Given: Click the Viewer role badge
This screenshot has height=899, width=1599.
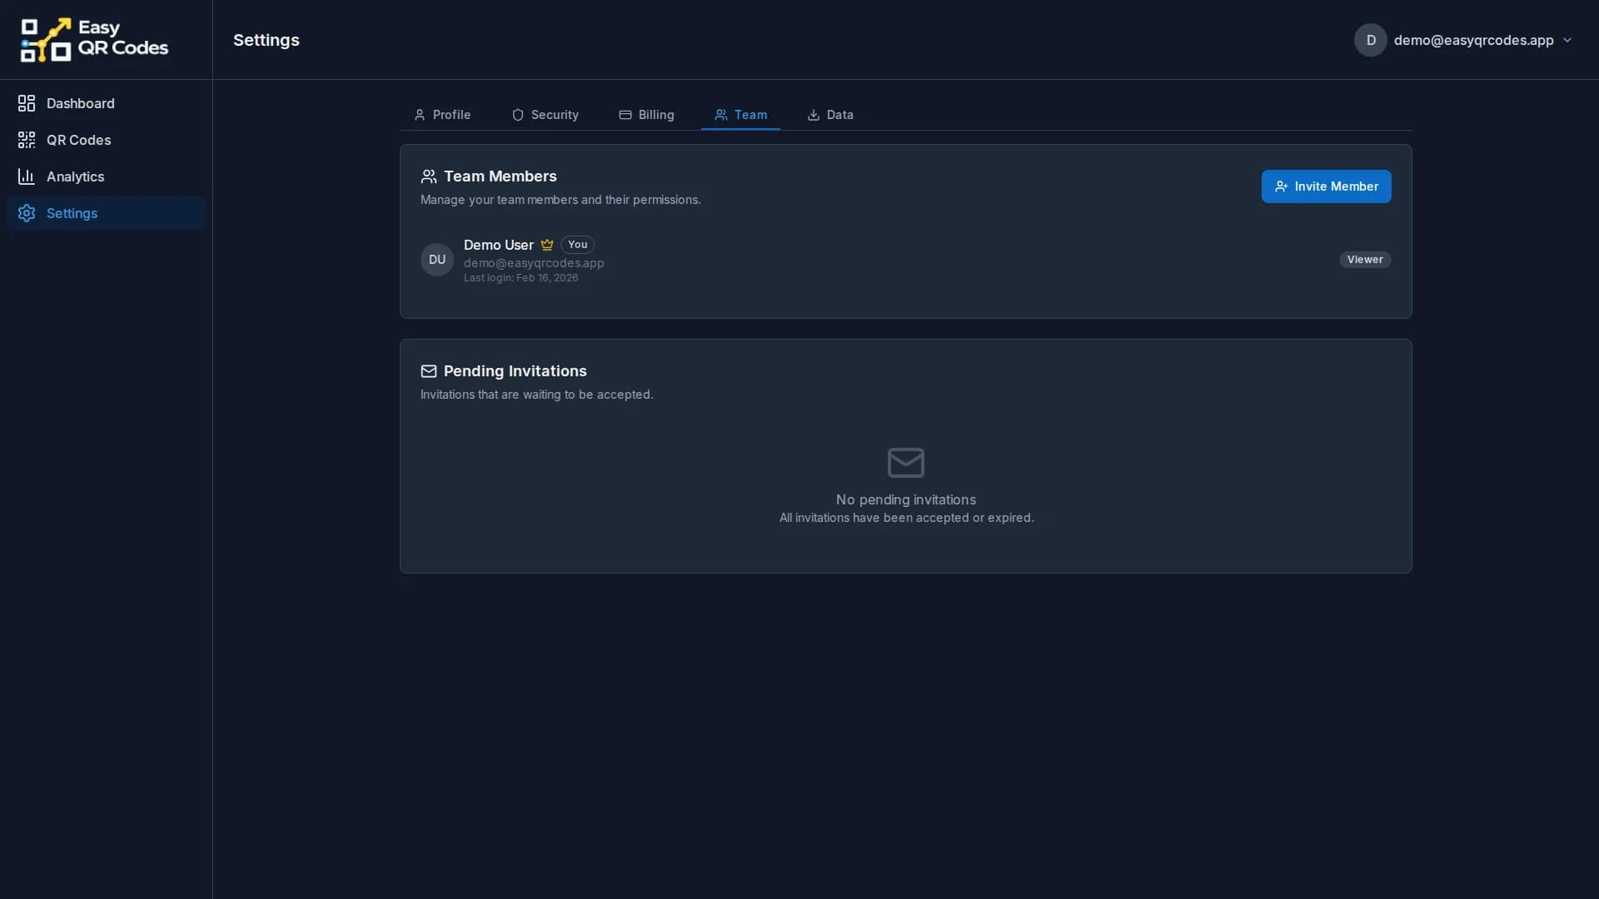Looking at the screenshot, I should coord(1365,260).
